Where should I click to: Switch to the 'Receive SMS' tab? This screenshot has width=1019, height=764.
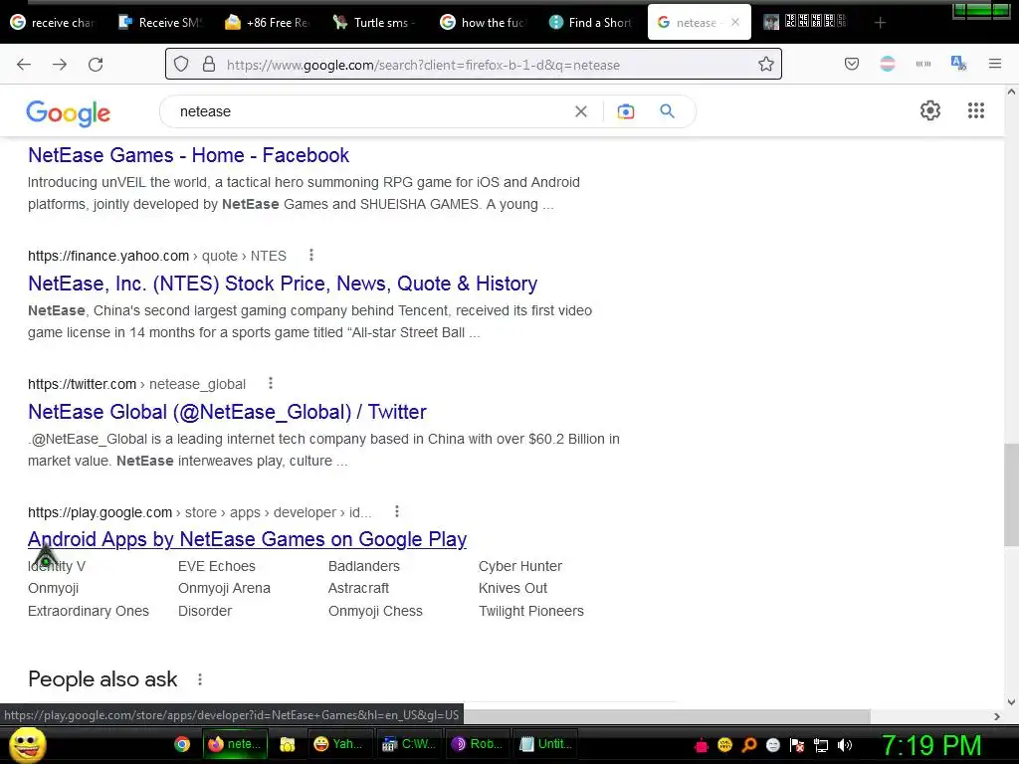(160, 23)
